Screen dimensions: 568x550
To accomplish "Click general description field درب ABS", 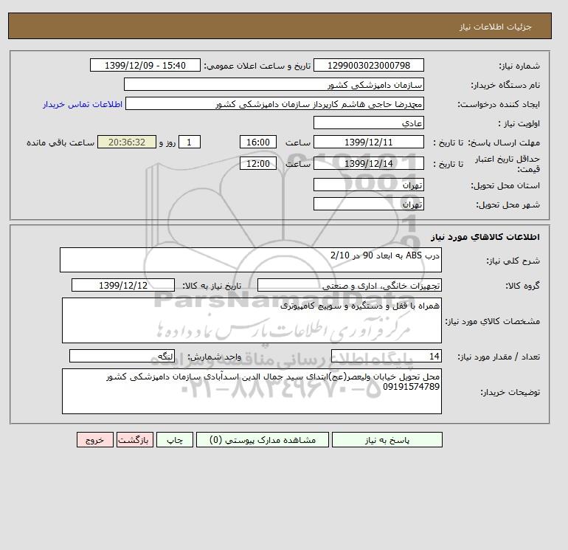I will coord(251,260).
